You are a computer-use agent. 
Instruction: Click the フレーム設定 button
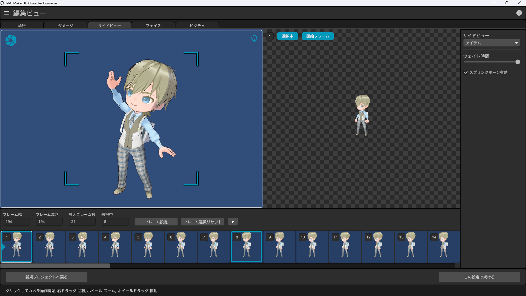156,222
